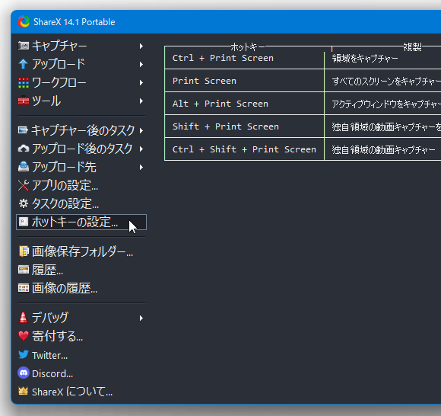Image resolution: width=441 pixels, height=416 pixels.
Task: Open アプリの設定... settings
Action: [81, 185]
